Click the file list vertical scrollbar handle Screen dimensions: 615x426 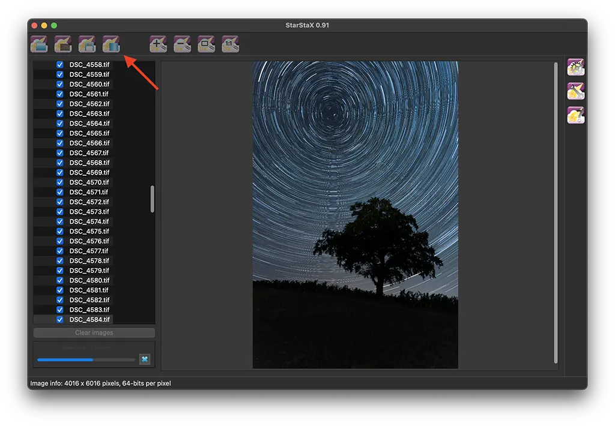tap(153, 199)
